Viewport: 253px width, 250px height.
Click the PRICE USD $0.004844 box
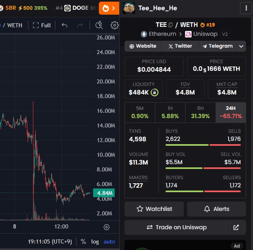[x=154, y=66]
